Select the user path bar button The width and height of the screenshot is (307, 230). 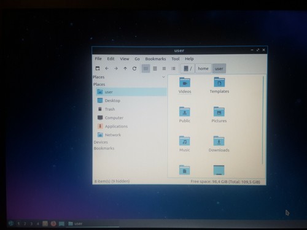[x=219, y=69]
